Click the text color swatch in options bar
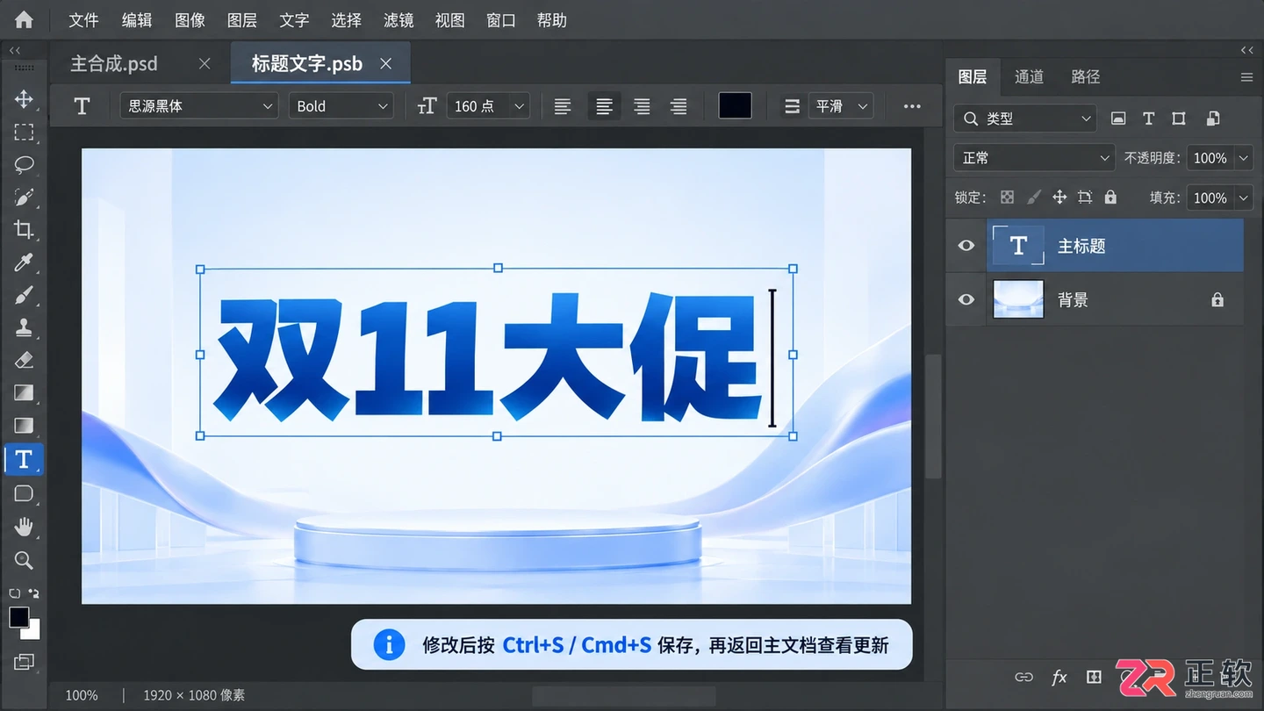Viewport: 1264px width, 711px height. [x=735, y=106]
